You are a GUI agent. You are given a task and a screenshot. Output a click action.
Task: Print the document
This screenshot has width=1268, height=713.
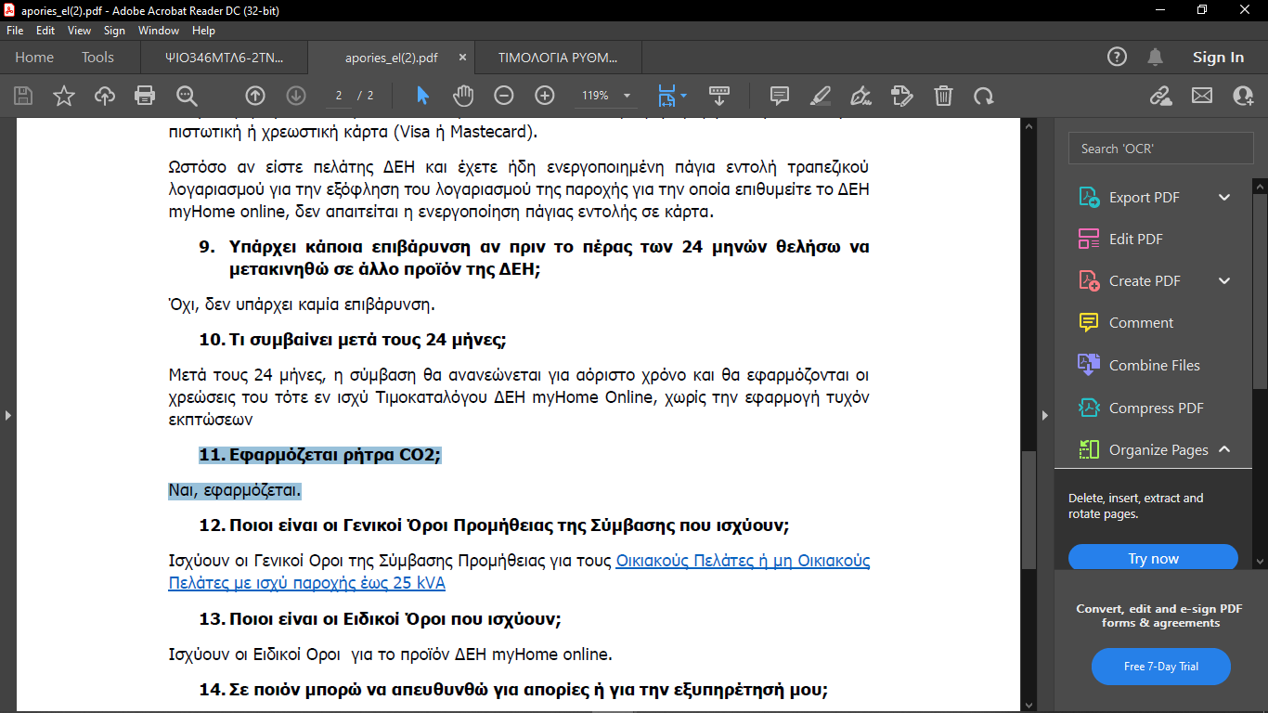[x=145, y=96]
